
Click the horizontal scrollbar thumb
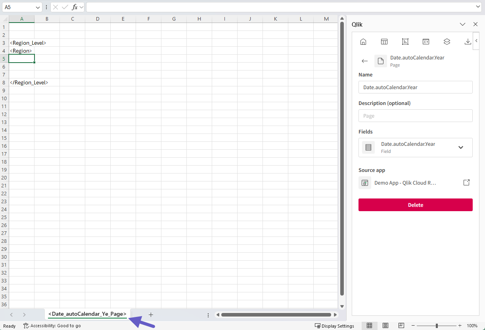tap(276, 315)
